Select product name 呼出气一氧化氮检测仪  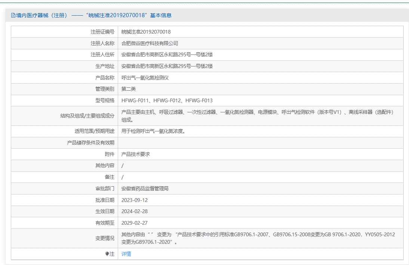click(145, 78)
